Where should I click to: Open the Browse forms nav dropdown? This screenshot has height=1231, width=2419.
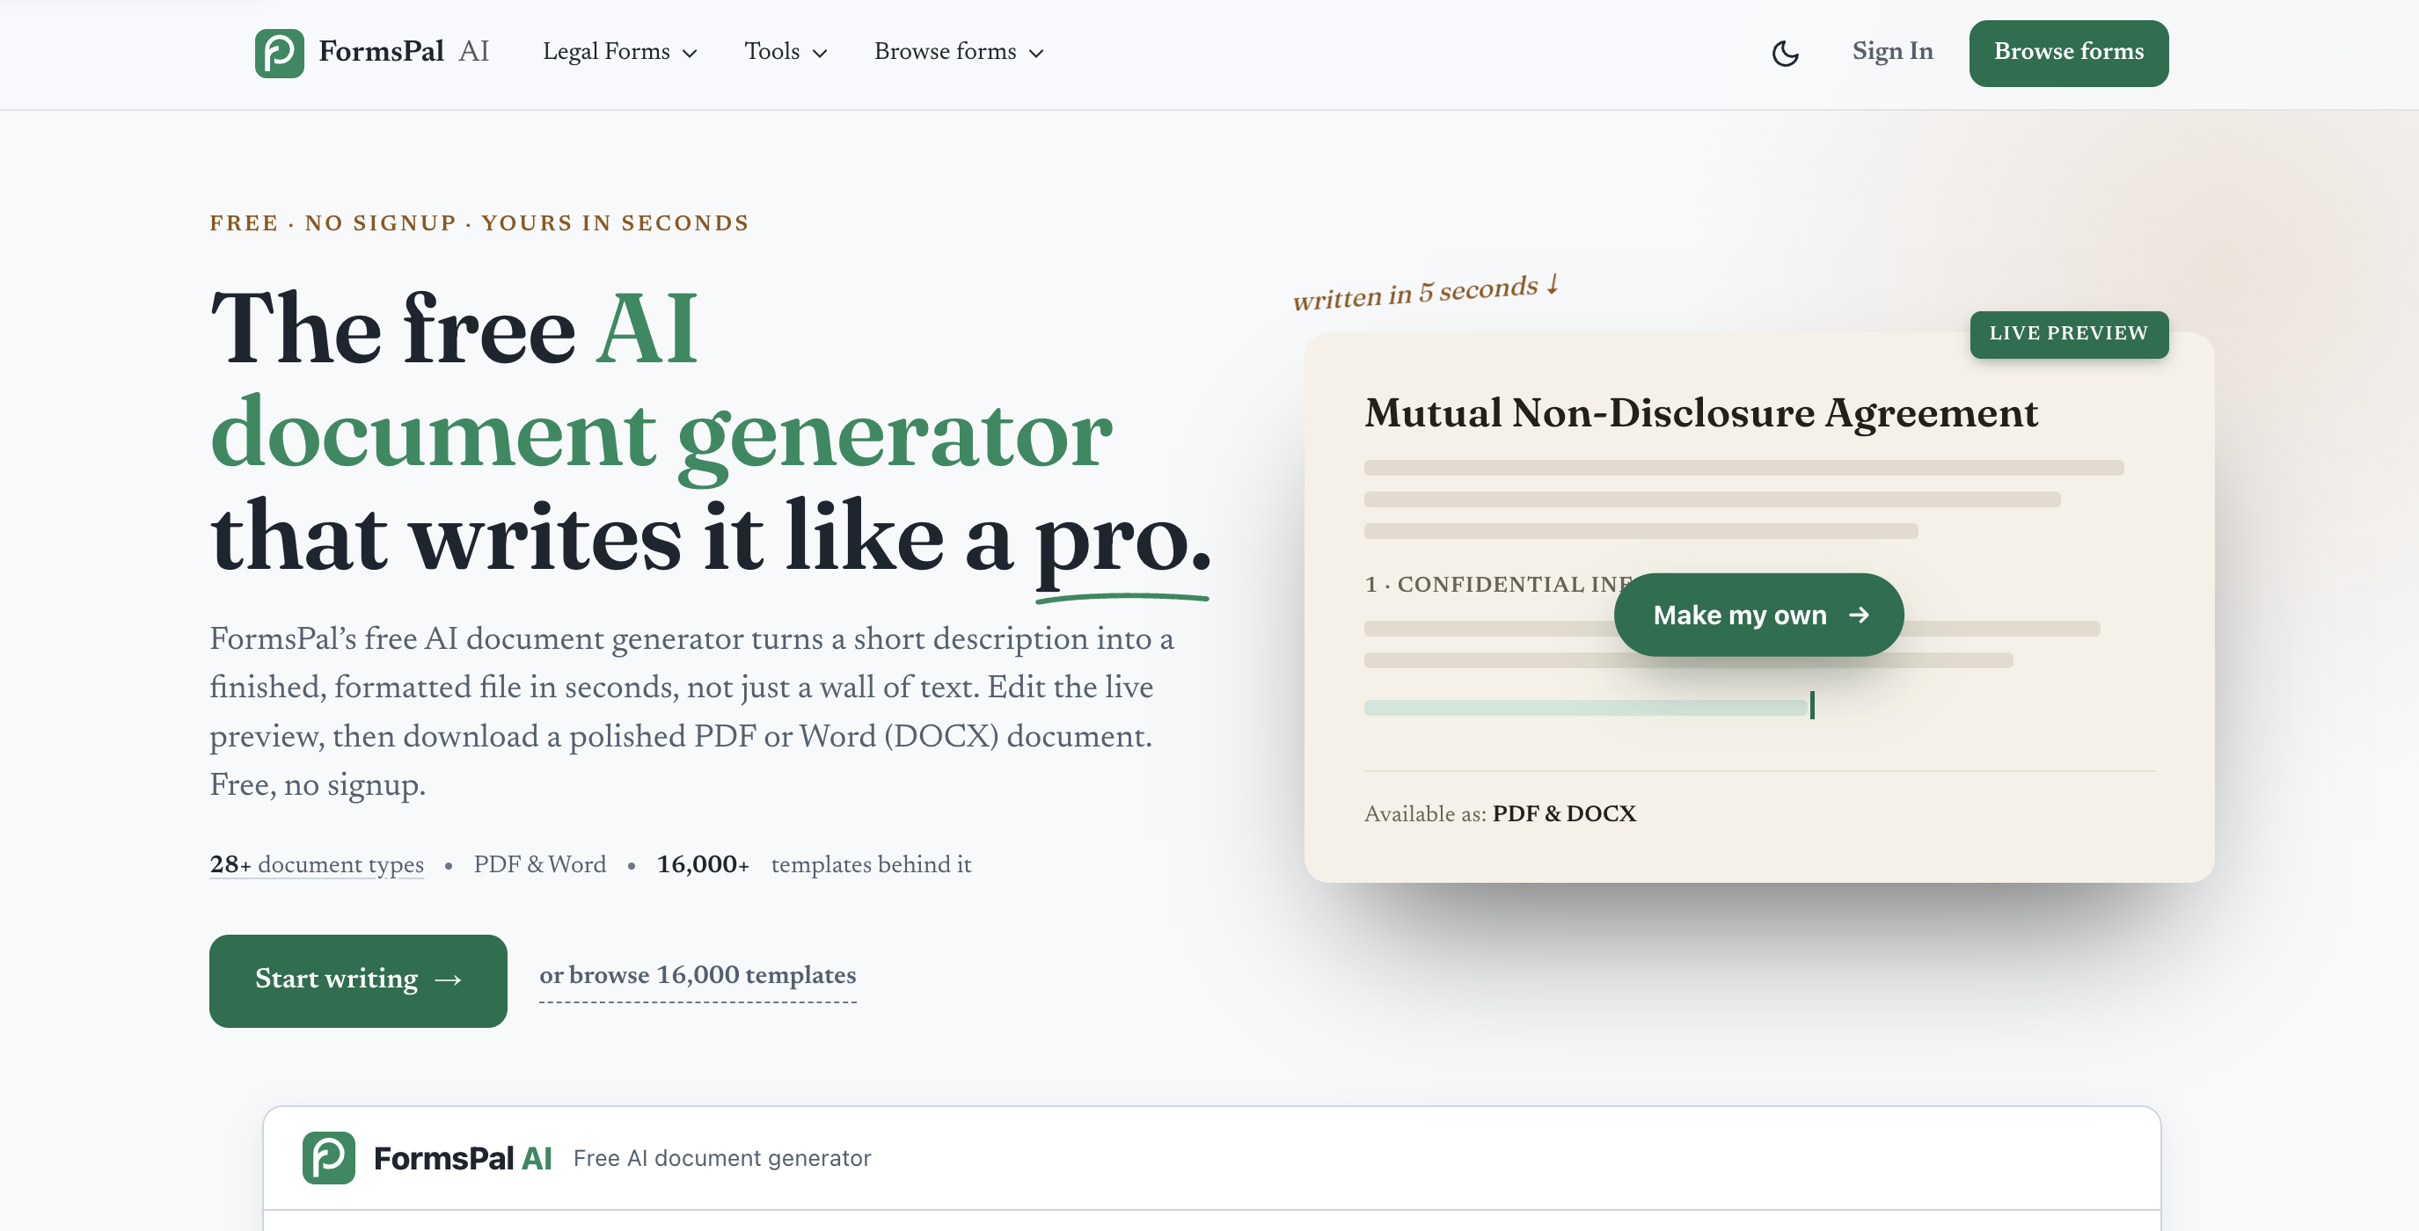tap(959, 52)
